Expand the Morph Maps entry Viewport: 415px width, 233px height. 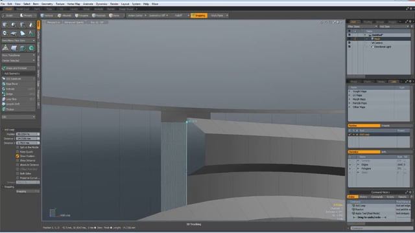pos(350,99)
